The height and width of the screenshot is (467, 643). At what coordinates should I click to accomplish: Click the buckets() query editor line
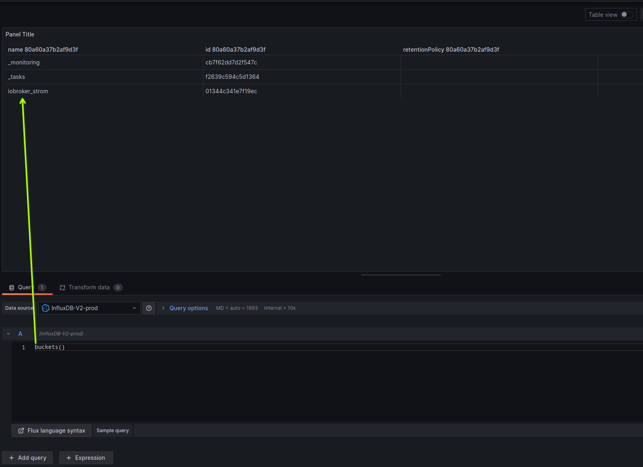click(x=338, y=347)
